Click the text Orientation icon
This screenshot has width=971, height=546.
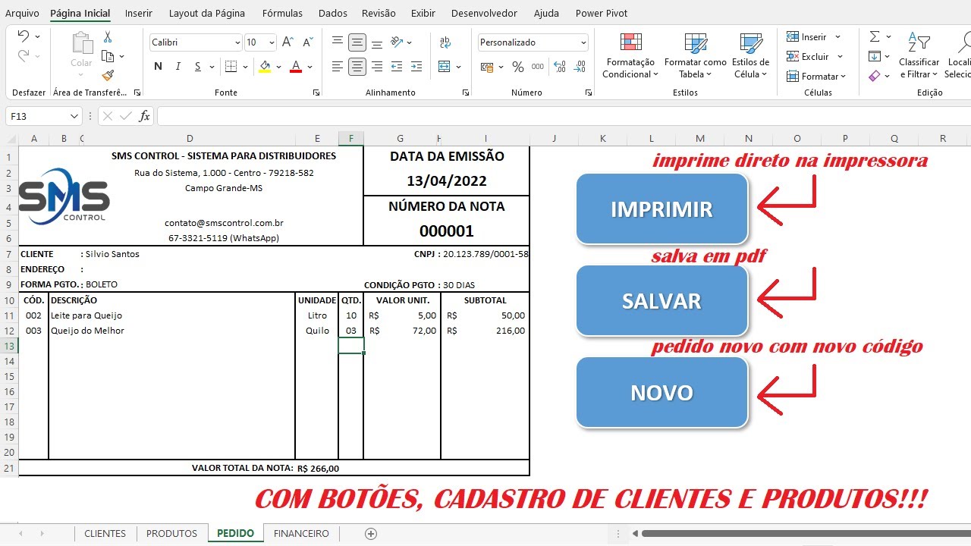tap(397, 42)
